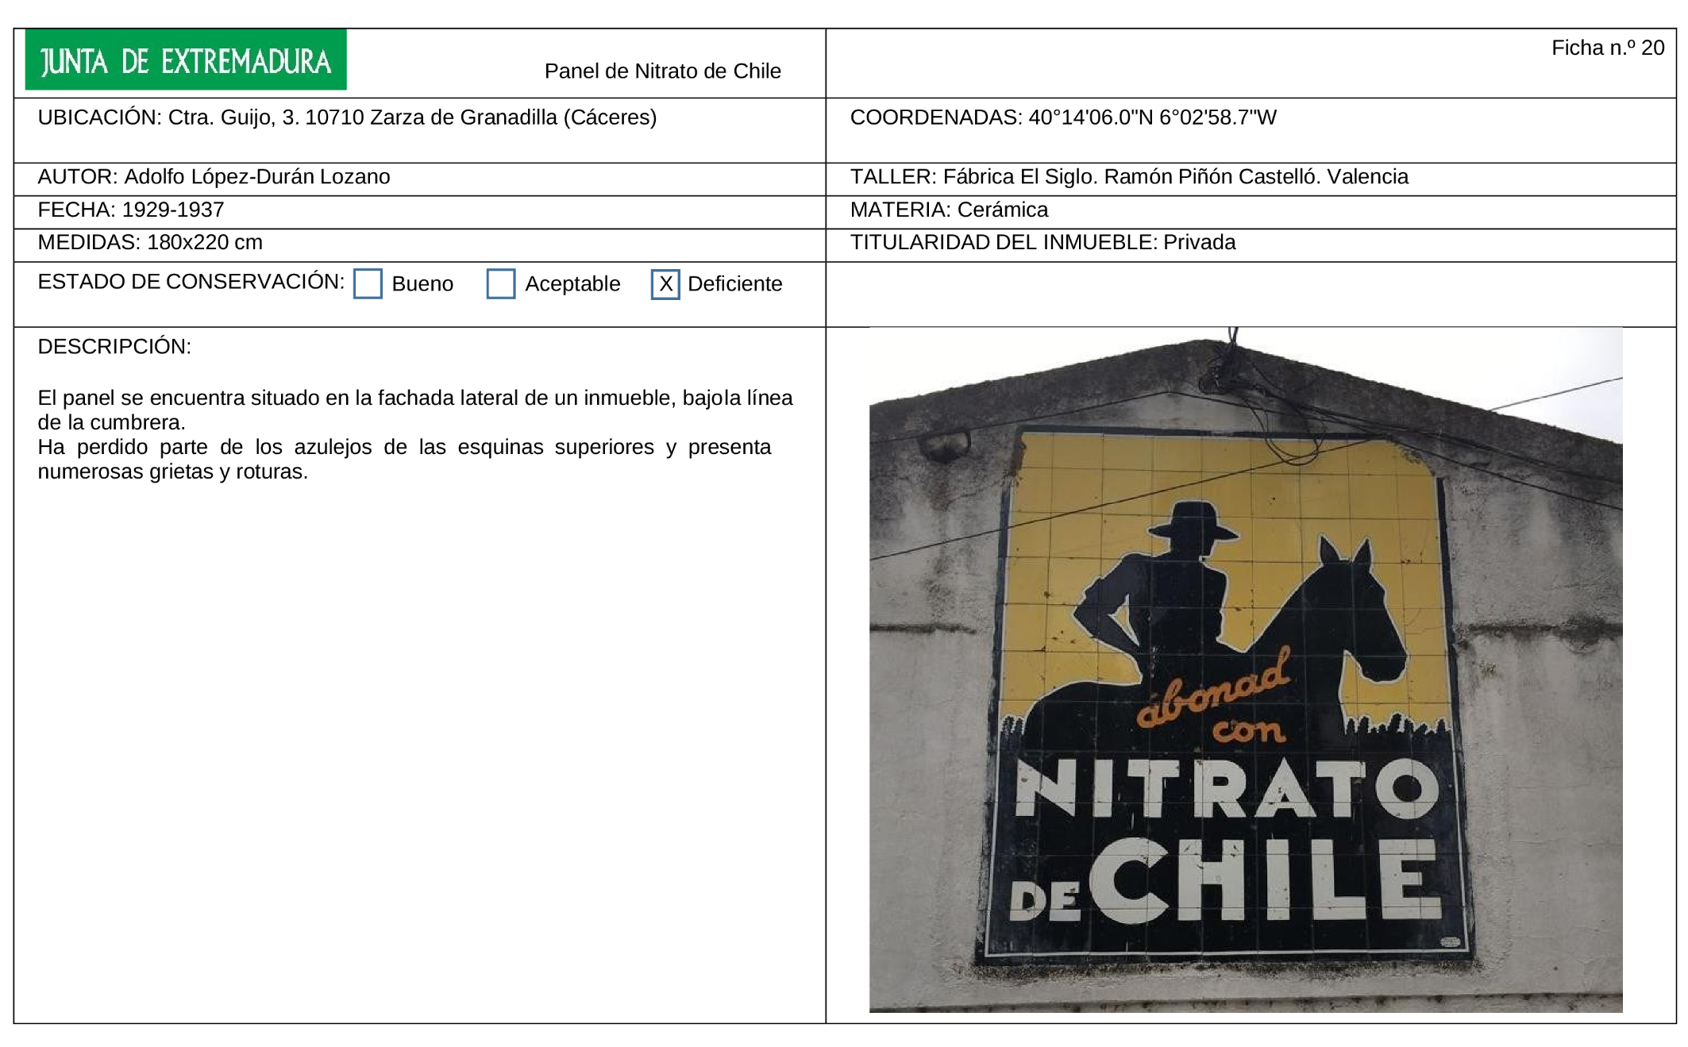Uncheck the Deficiente checkbox
Image resolution: width=1688 pixels, height=1047 pixels.
click(x=665, y=284)
